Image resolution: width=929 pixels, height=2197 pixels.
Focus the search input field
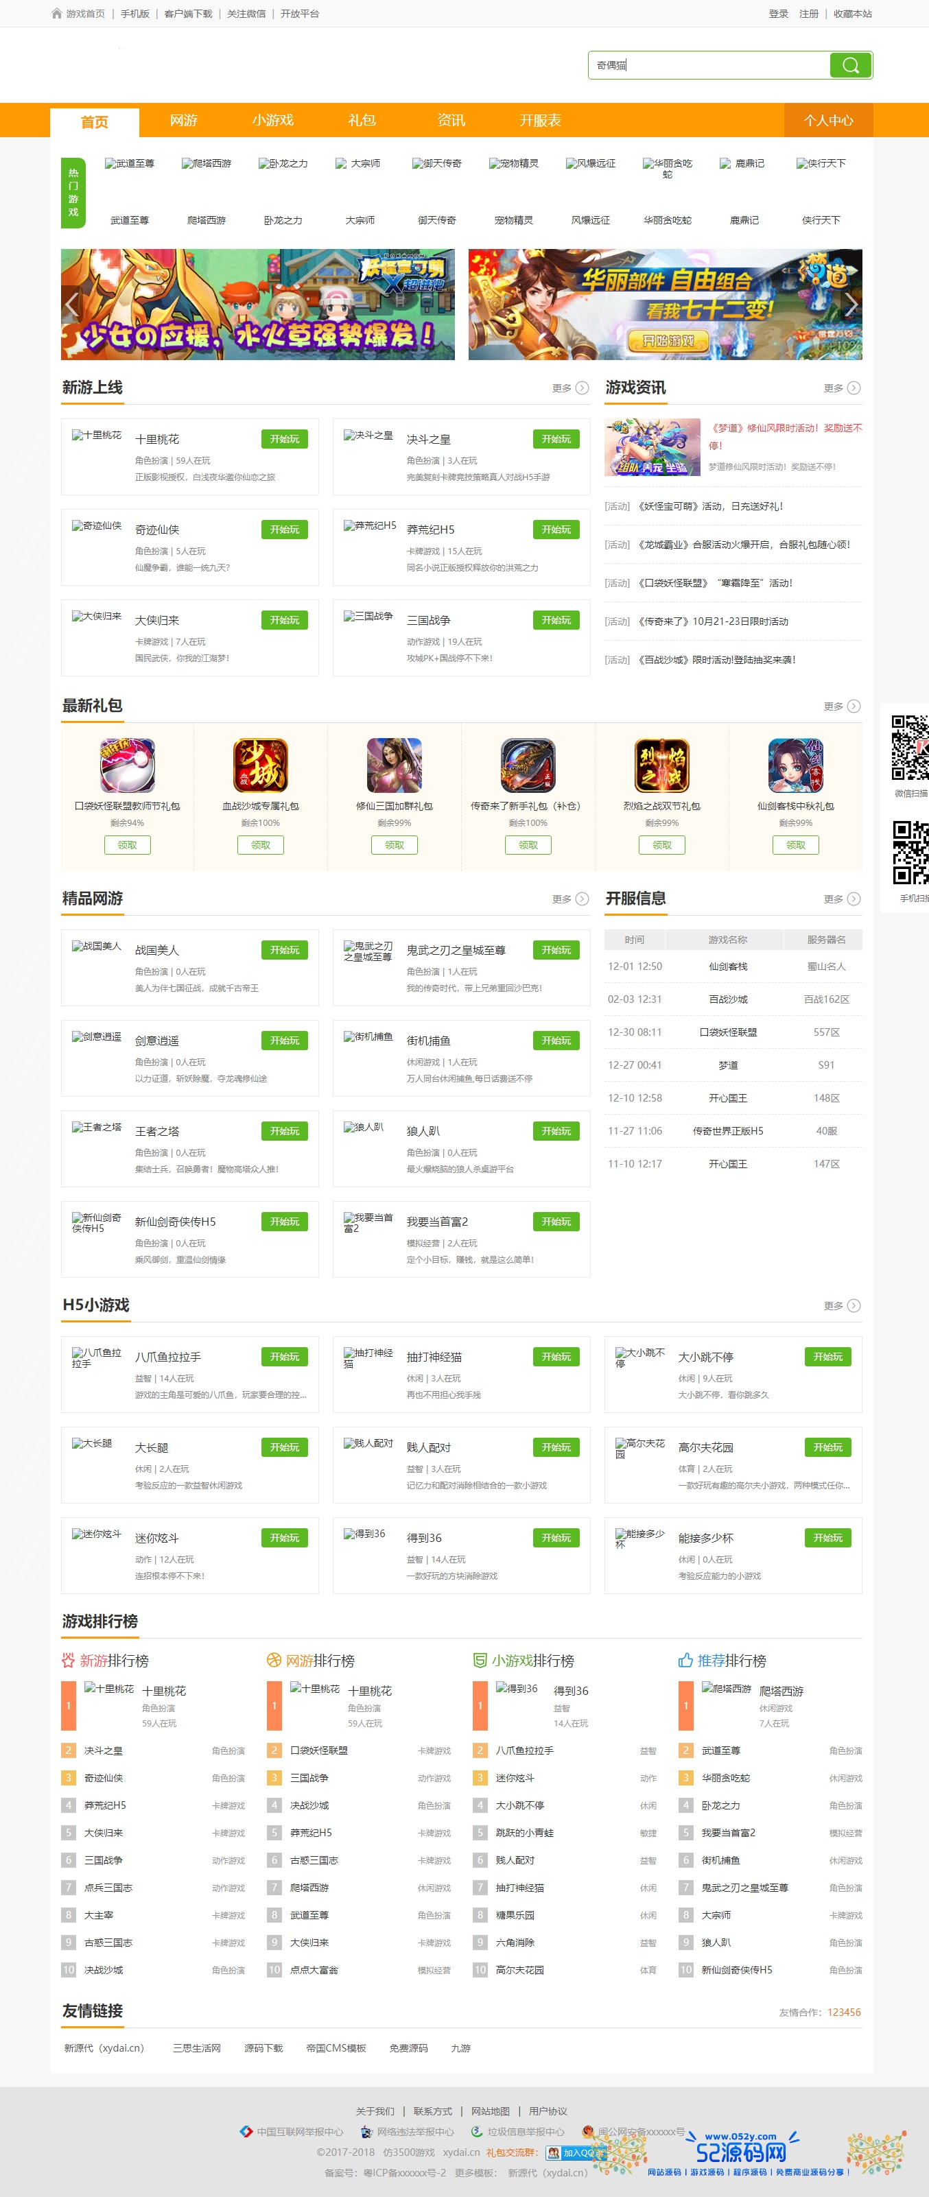tap(708, 66)
